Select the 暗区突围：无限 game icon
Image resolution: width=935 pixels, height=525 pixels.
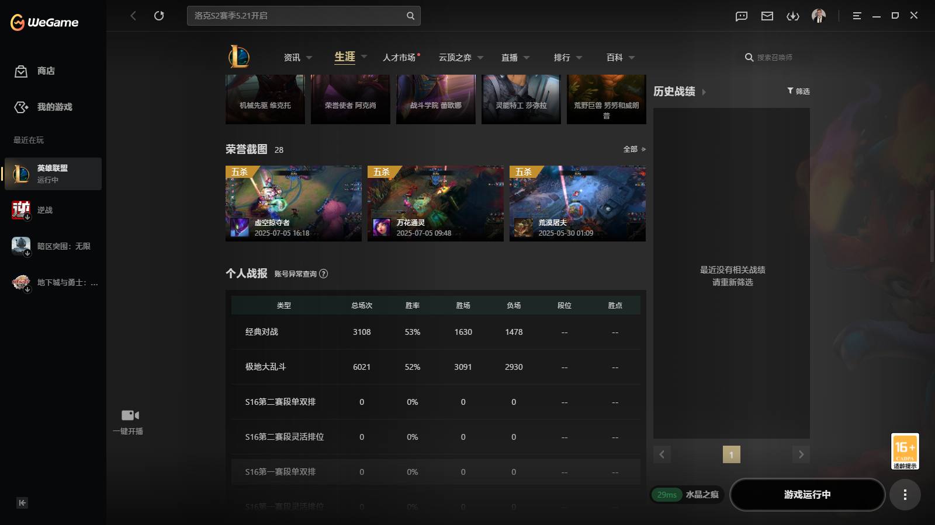(x=21, y=246)
